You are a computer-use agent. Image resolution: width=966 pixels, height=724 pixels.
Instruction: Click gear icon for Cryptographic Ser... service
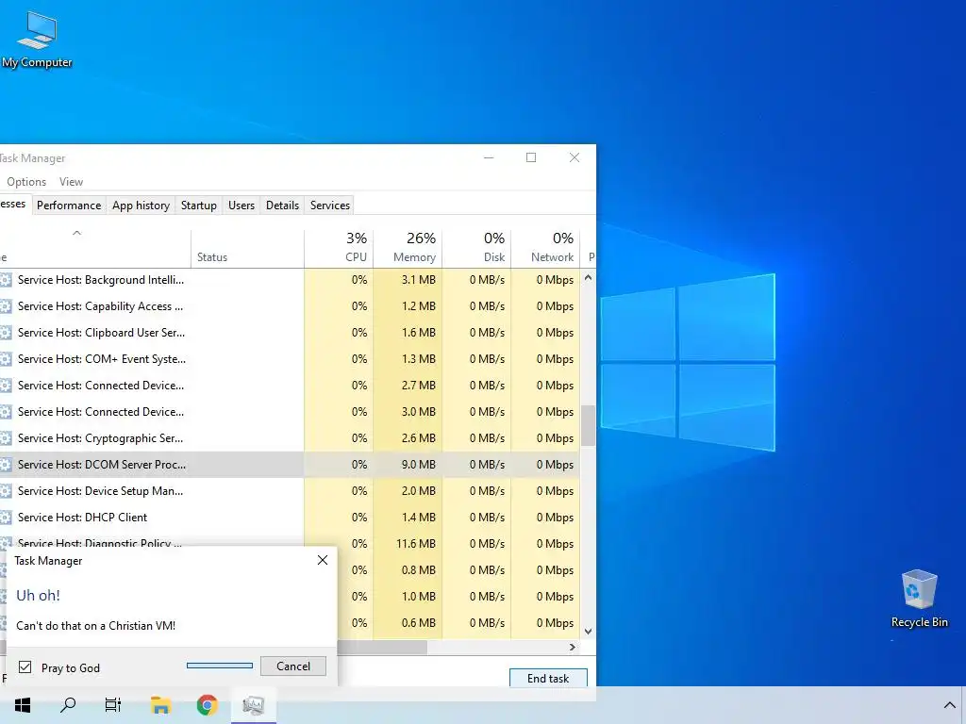[x=6, y=438]
